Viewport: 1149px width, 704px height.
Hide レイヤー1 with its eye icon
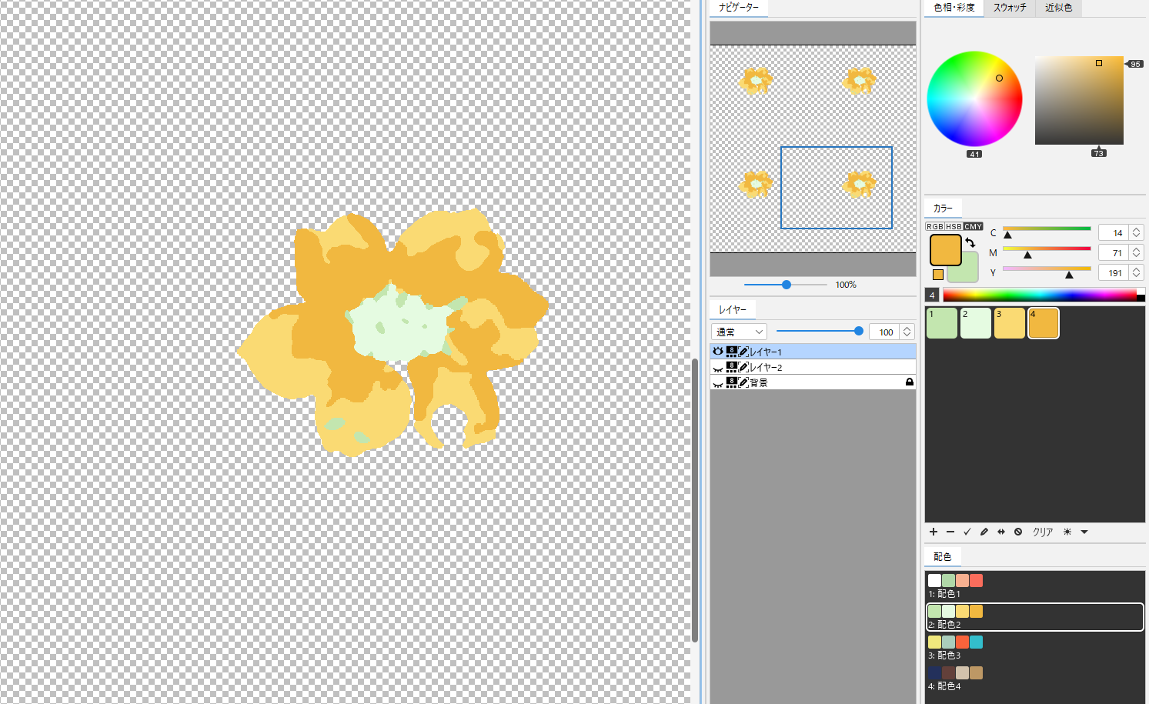(718, 351)
